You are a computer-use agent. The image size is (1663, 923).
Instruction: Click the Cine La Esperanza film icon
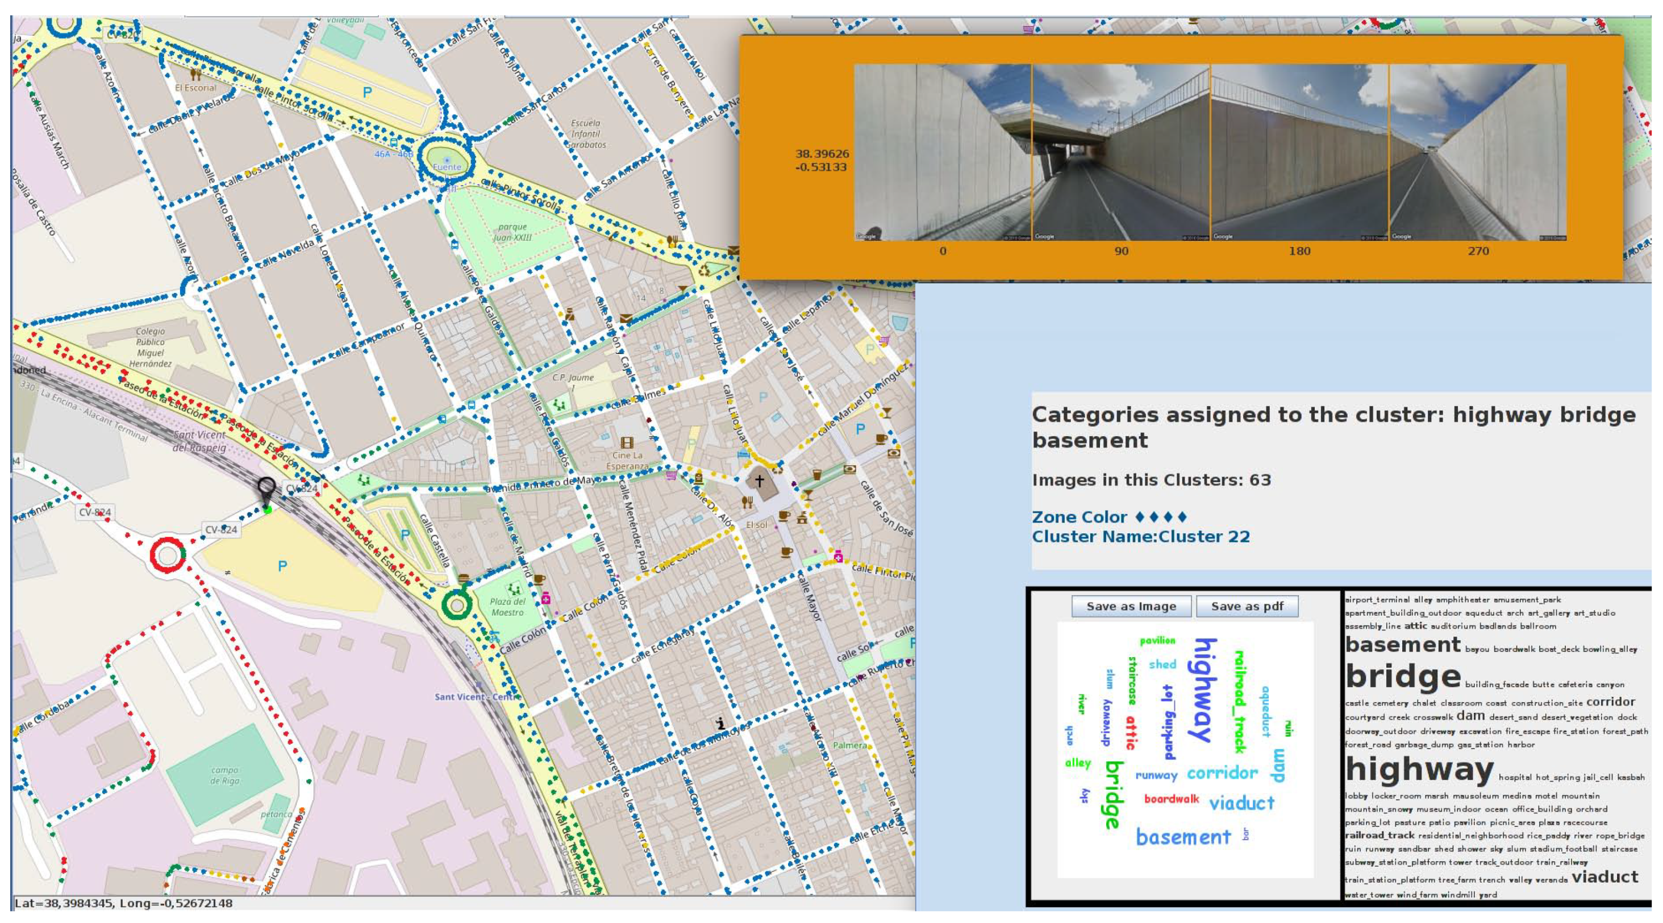coord(626,444)
